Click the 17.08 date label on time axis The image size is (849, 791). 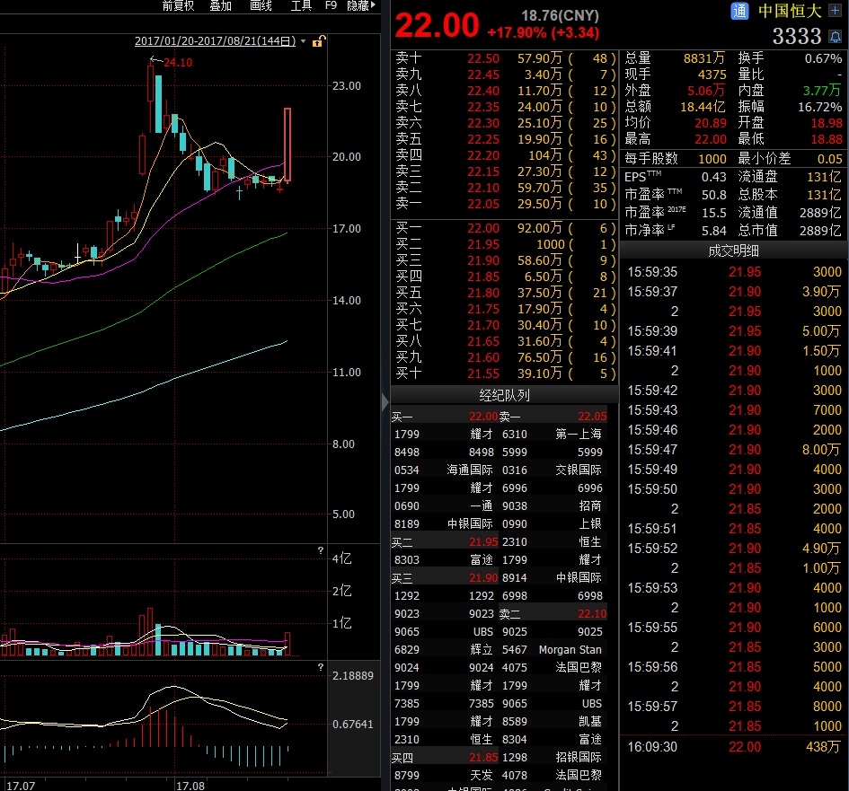[190, 786]
